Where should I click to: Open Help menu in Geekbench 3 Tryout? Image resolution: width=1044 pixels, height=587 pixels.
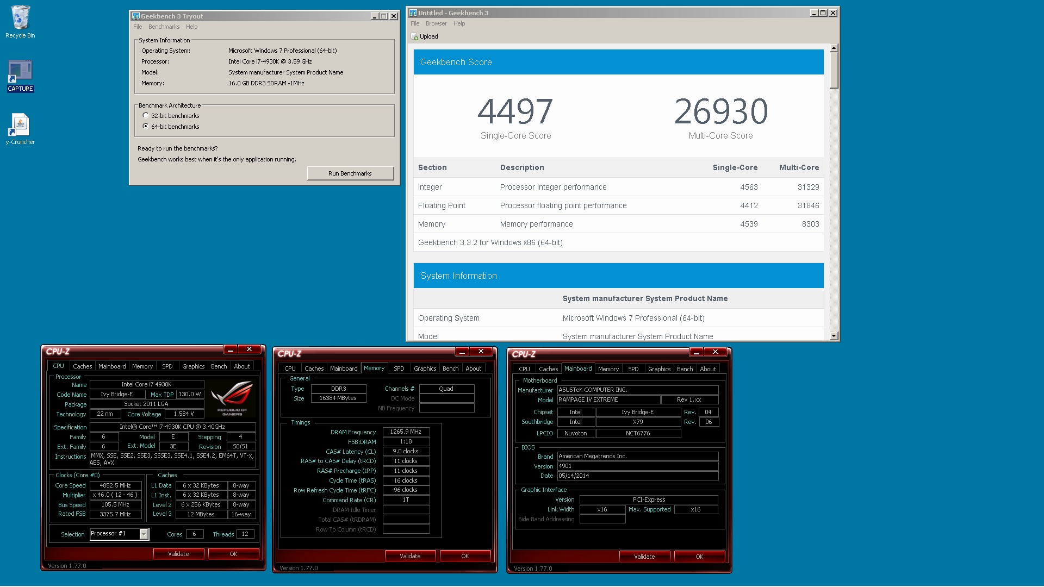coord(191,27)
